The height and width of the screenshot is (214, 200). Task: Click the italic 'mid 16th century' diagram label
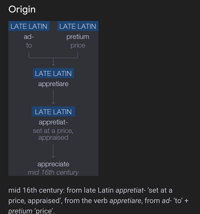[53, 172]
